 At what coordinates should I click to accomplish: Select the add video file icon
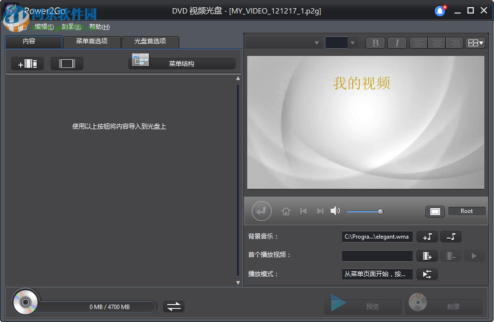pyautogui.click(x=27, y=63)
